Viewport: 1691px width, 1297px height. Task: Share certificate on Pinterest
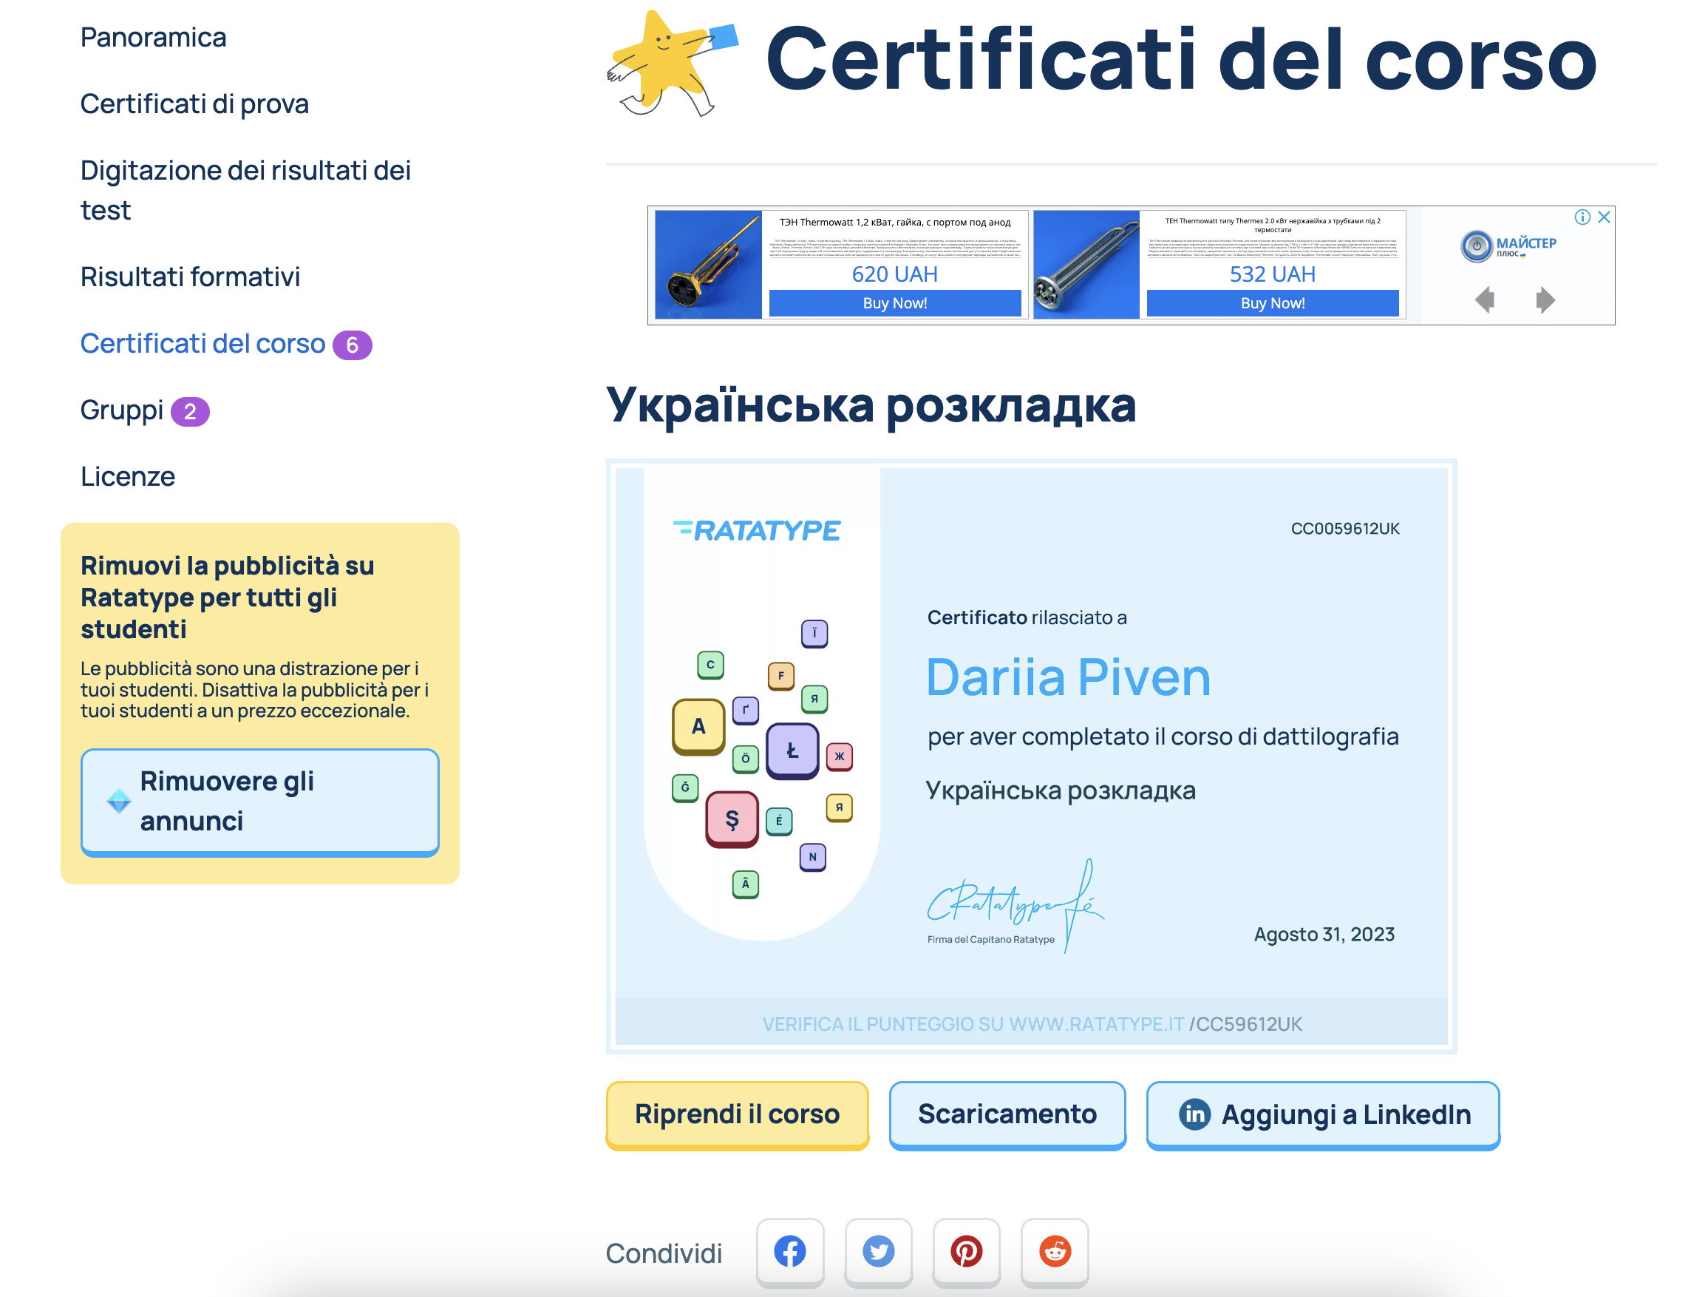point(966,1251)
